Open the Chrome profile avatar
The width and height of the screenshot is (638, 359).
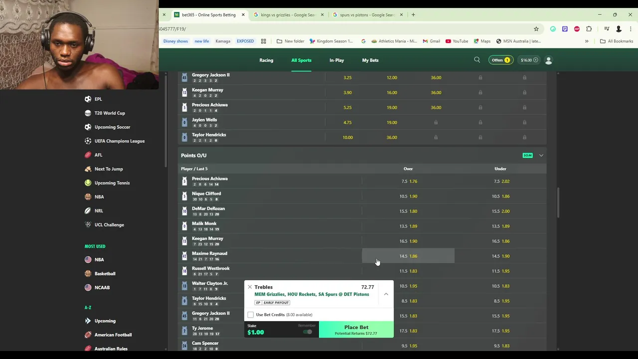[x=619, y=29]
